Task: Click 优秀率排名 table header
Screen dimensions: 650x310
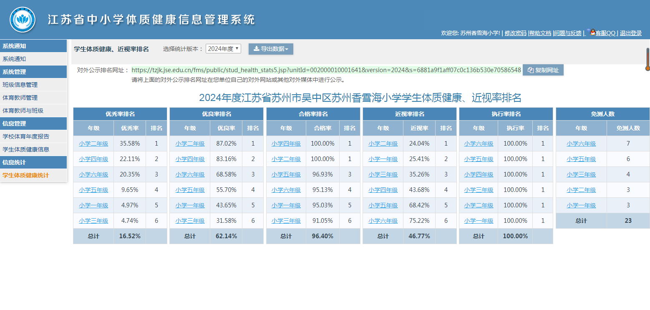Action: coord(120,114)
